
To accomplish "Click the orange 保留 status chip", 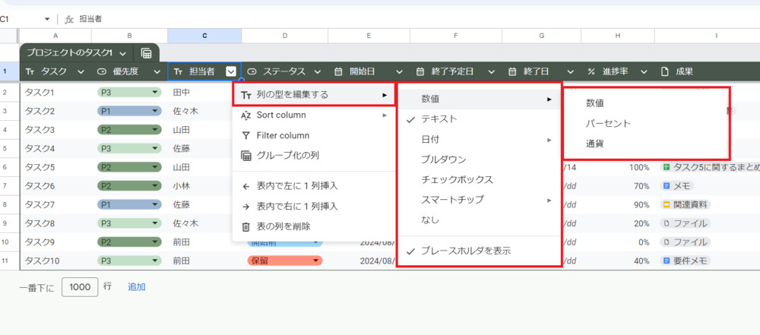I will pos(284,261).
